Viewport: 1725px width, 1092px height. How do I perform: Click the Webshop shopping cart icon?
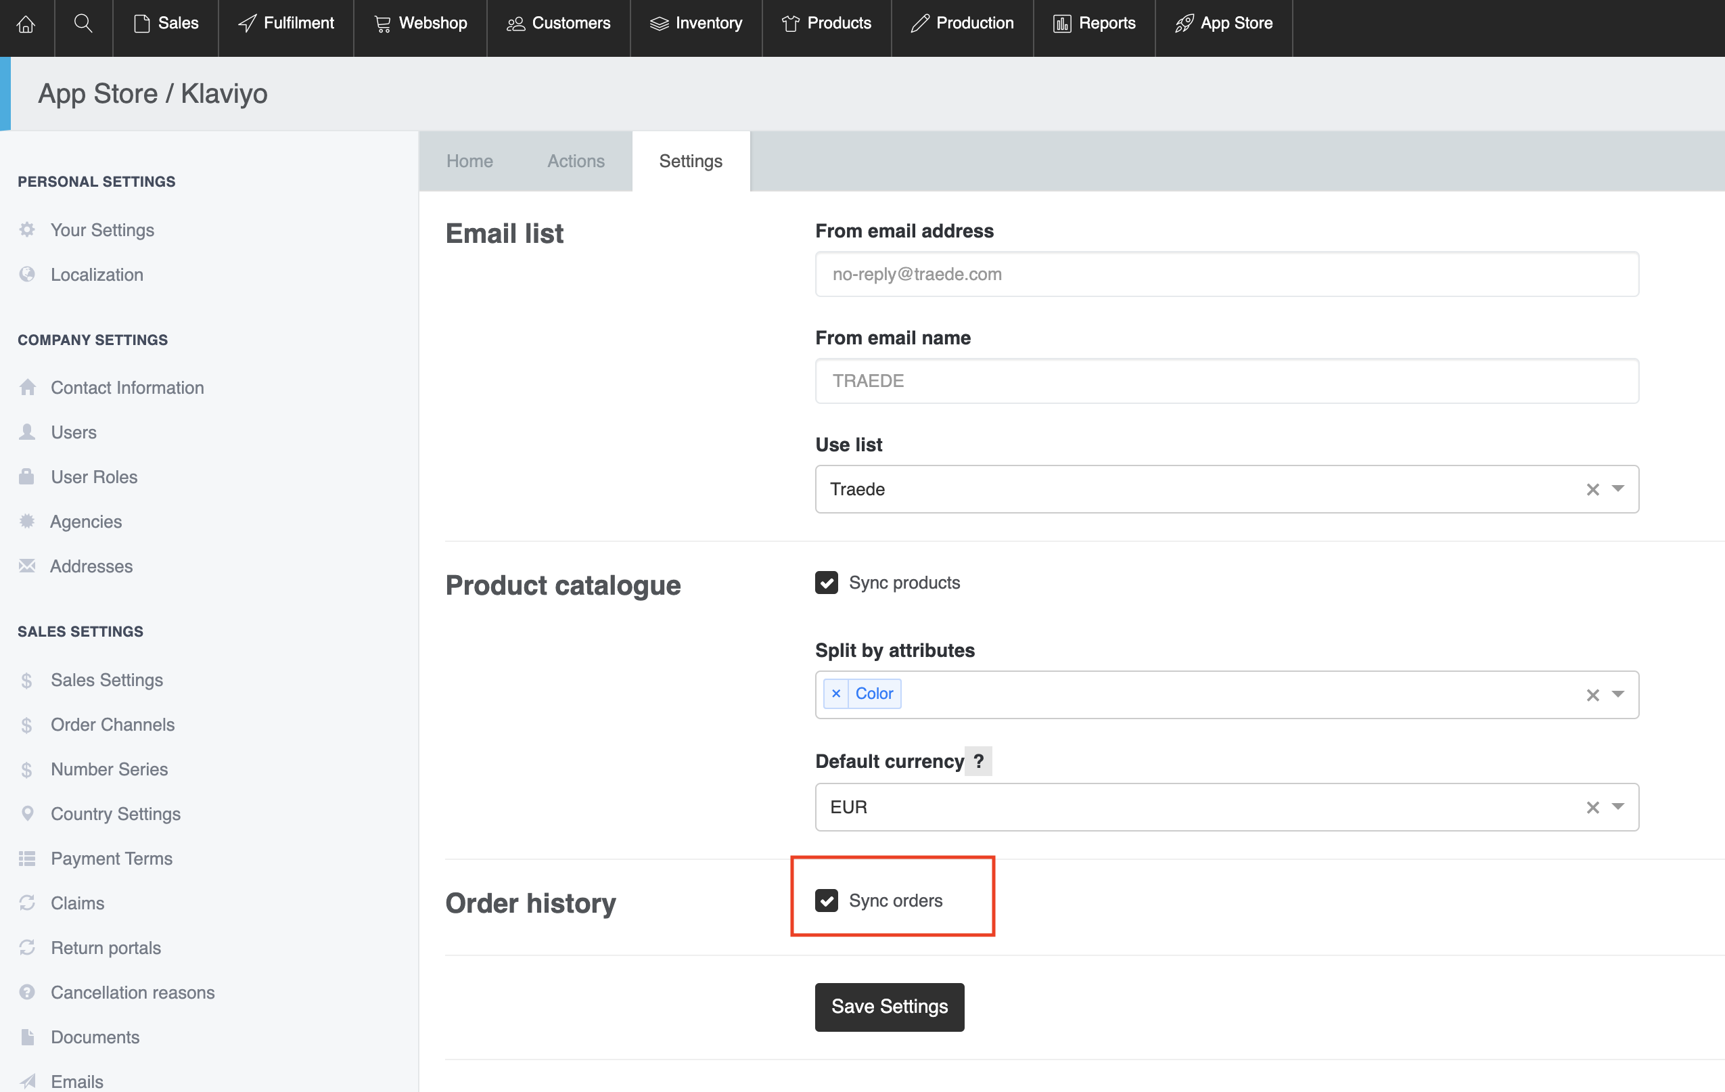[x=382, y=24]
